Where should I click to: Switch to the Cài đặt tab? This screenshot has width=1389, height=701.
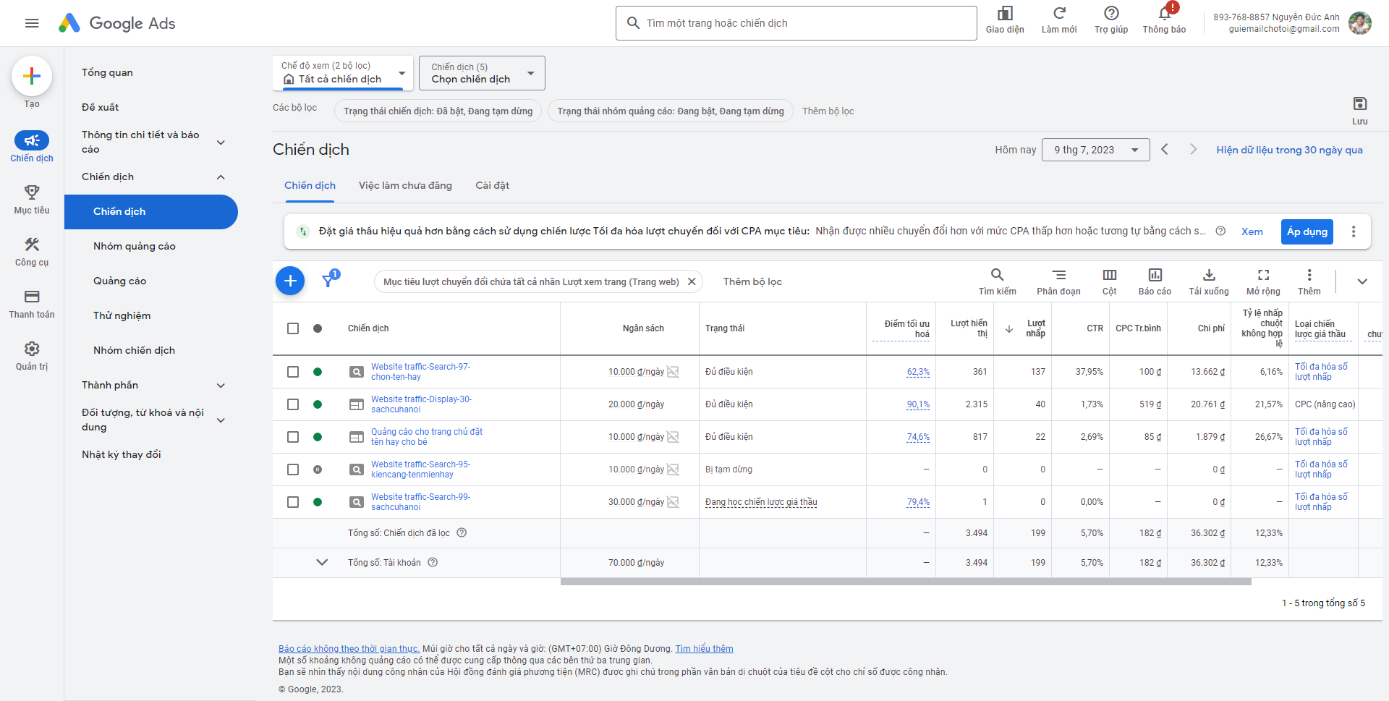pos(492,186)
